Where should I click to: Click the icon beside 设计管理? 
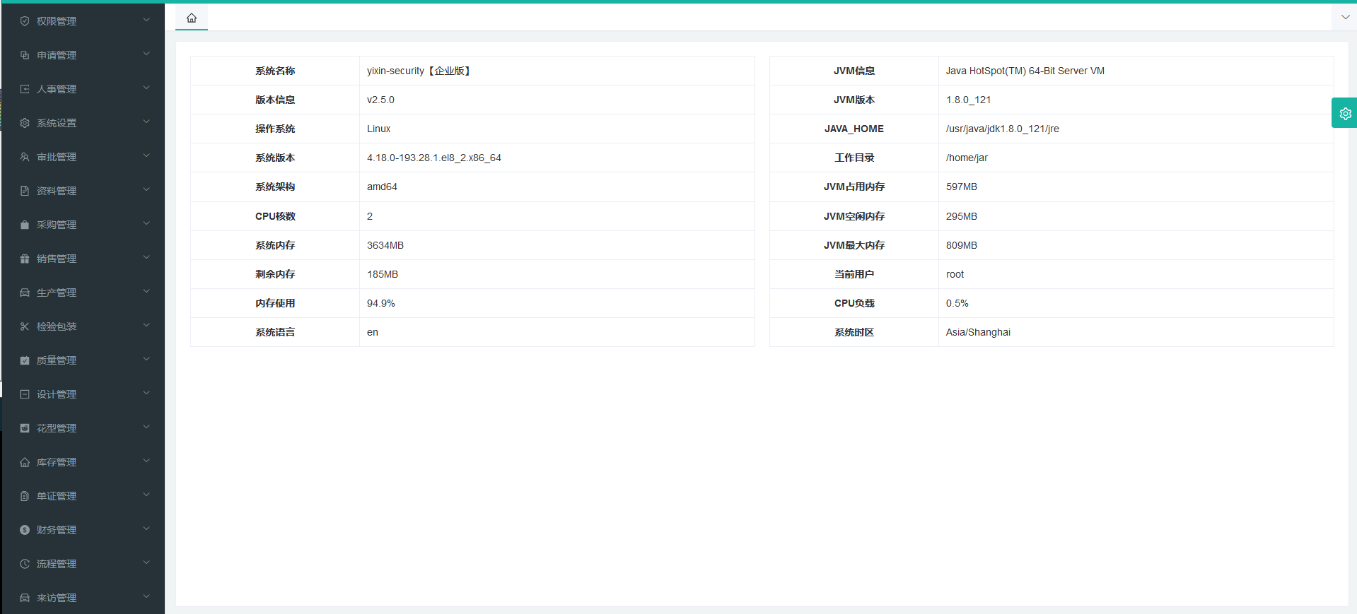point(25,394)
